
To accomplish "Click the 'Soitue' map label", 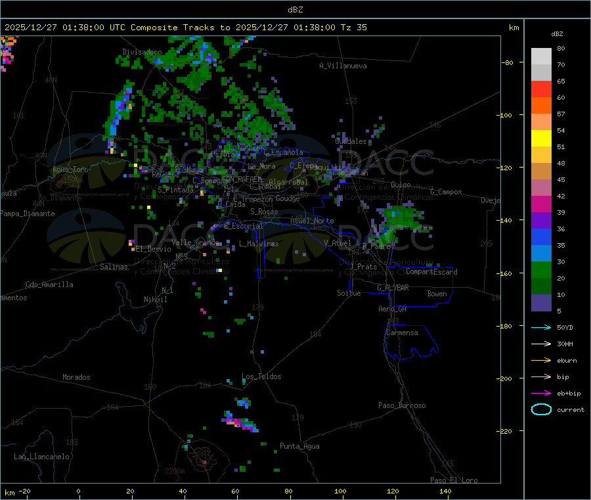I will (349, 293).
